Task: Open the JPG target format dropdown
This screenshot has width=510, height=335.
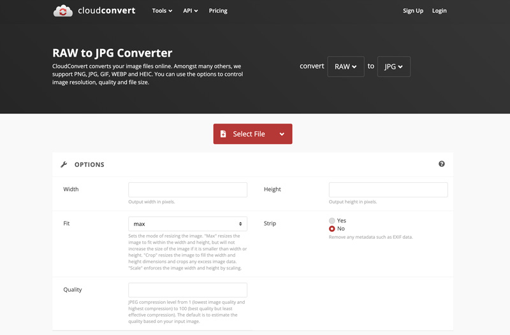Action: [x=393, y=66]
